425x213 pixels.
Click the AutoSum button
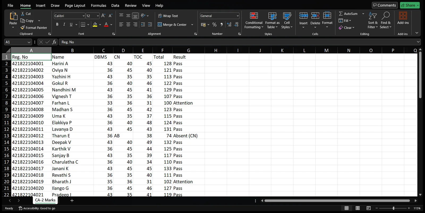[x=348, y=14]
